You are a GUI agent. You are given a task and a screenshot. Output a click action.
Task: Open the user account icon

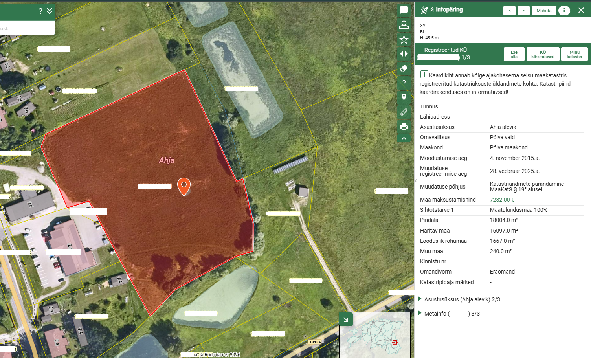(404, 25)
